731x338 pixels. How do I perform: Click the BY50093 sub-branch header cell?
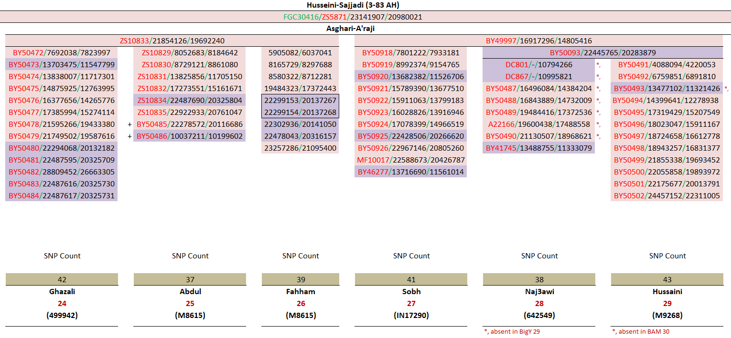point(602,52)
